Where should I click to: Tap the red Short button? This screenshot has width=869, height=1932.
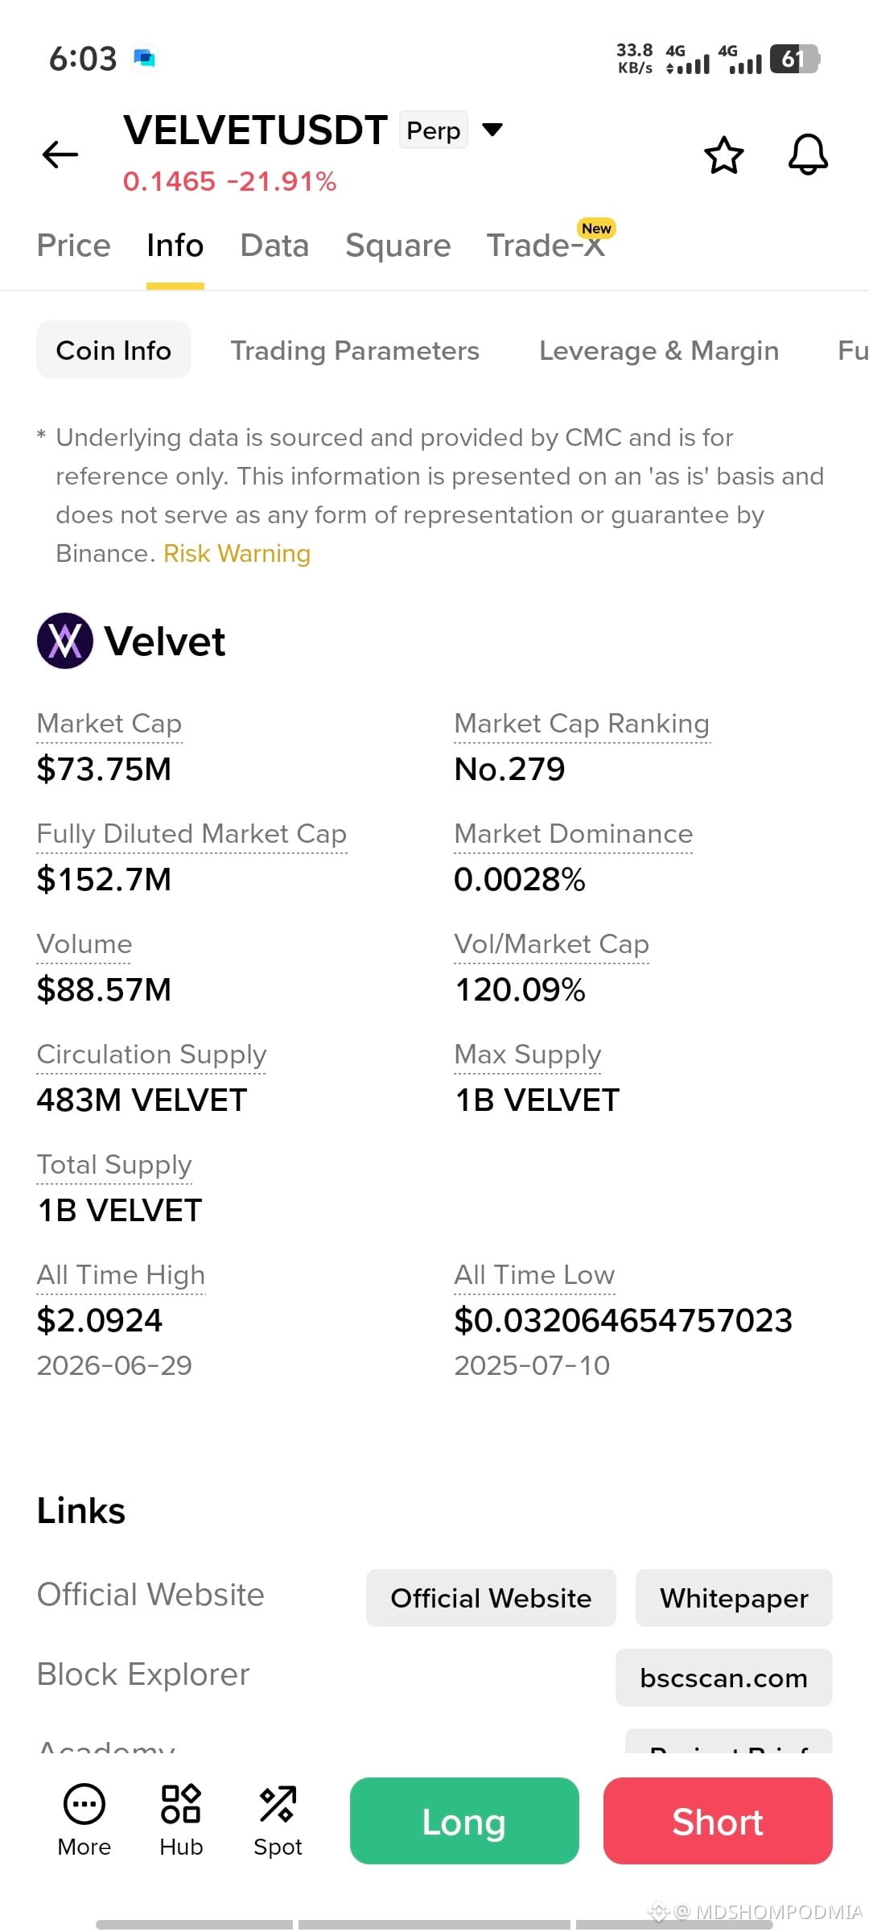pos(718,1821)
